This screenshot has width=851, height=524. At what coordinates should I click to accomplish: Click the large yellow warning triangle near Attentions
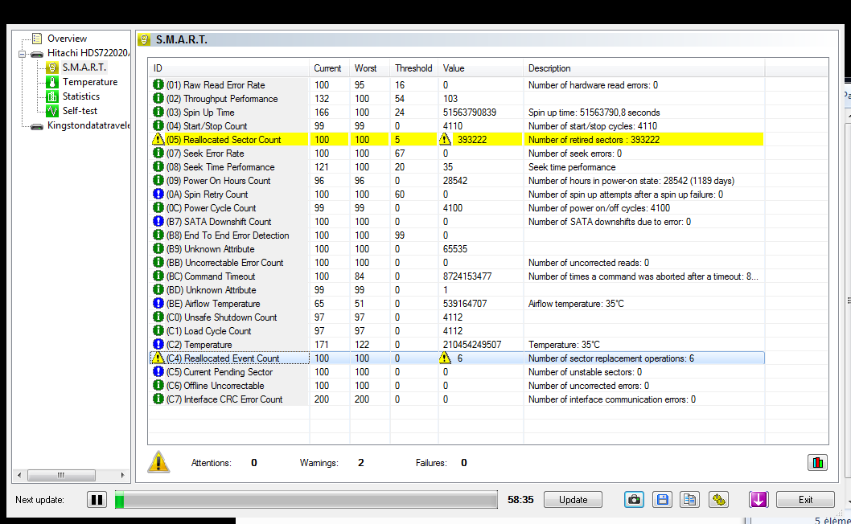[158, 462]
